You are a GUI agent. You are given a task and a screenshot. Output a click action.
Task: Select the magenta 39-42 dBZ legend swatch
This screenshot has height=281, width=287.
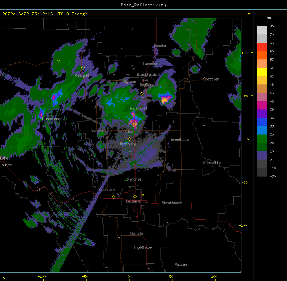point(262,105)
